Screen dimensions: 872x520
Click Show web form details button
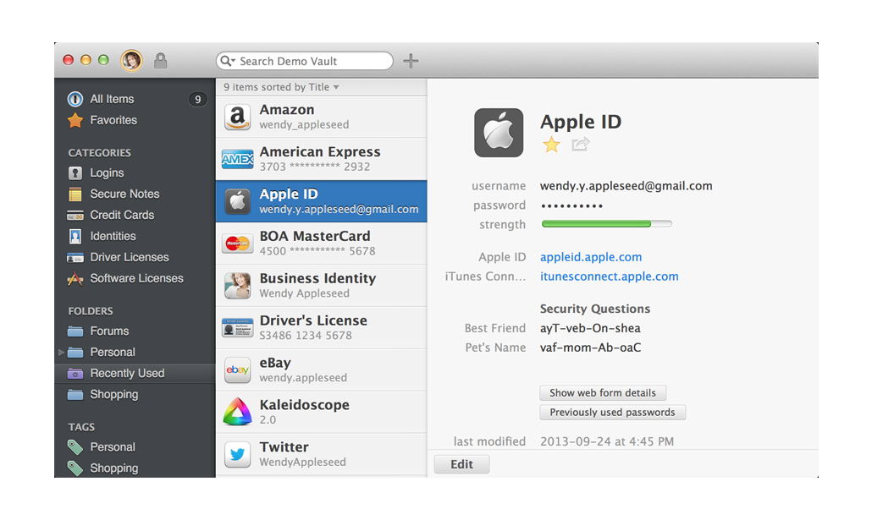(603, 393)
